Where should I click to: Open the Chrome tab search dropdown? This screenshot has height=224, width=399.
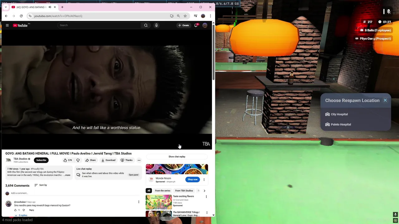[x=6, y=7]
